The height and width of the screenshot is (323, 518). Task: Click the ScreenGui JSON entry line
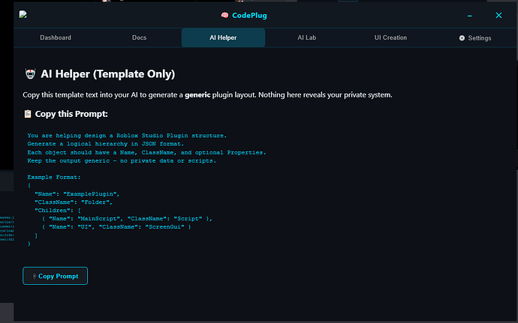pos(116,227)
